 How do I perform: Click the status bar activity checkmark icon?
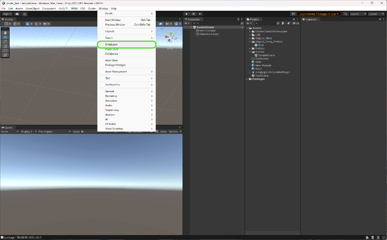384,238
